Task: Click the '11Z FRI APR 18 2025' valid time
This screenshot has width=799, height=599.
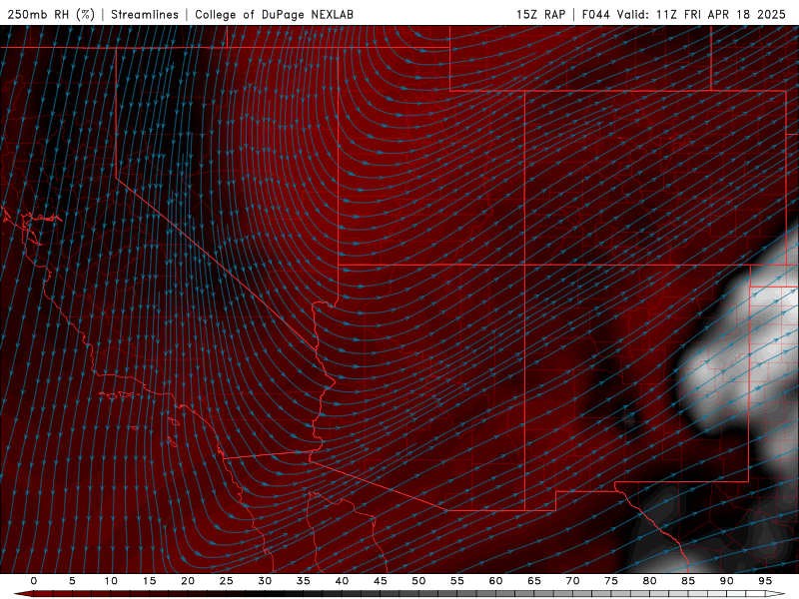Action: [720, 14]
